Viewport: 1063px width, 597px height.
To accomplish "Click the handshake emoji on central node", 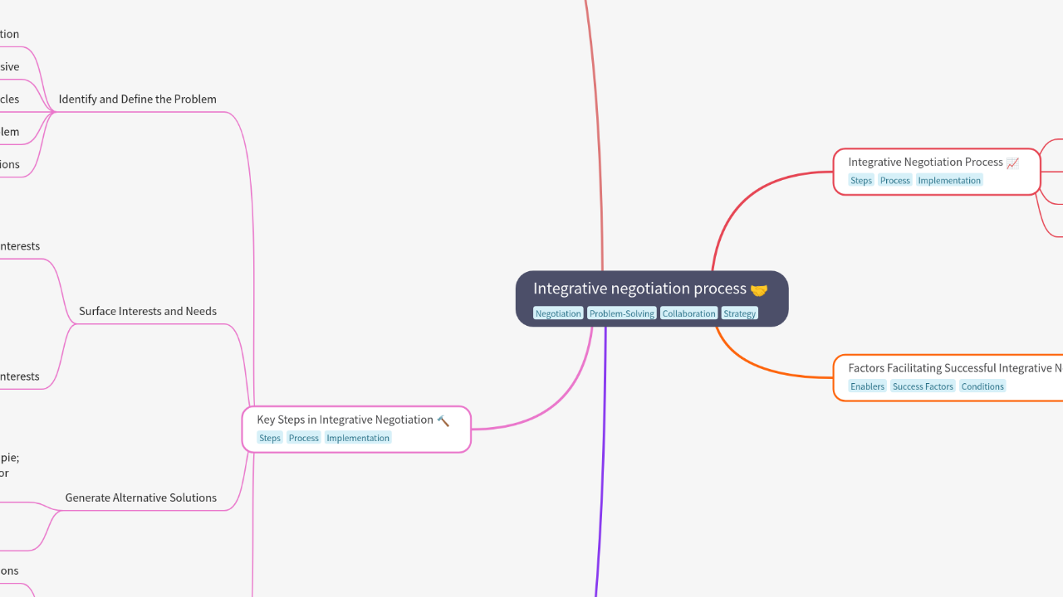I will (x=759, y=289).
